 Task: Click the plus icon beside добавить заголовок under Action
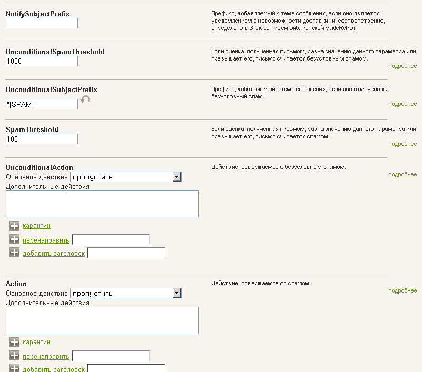tap(14, 368)
